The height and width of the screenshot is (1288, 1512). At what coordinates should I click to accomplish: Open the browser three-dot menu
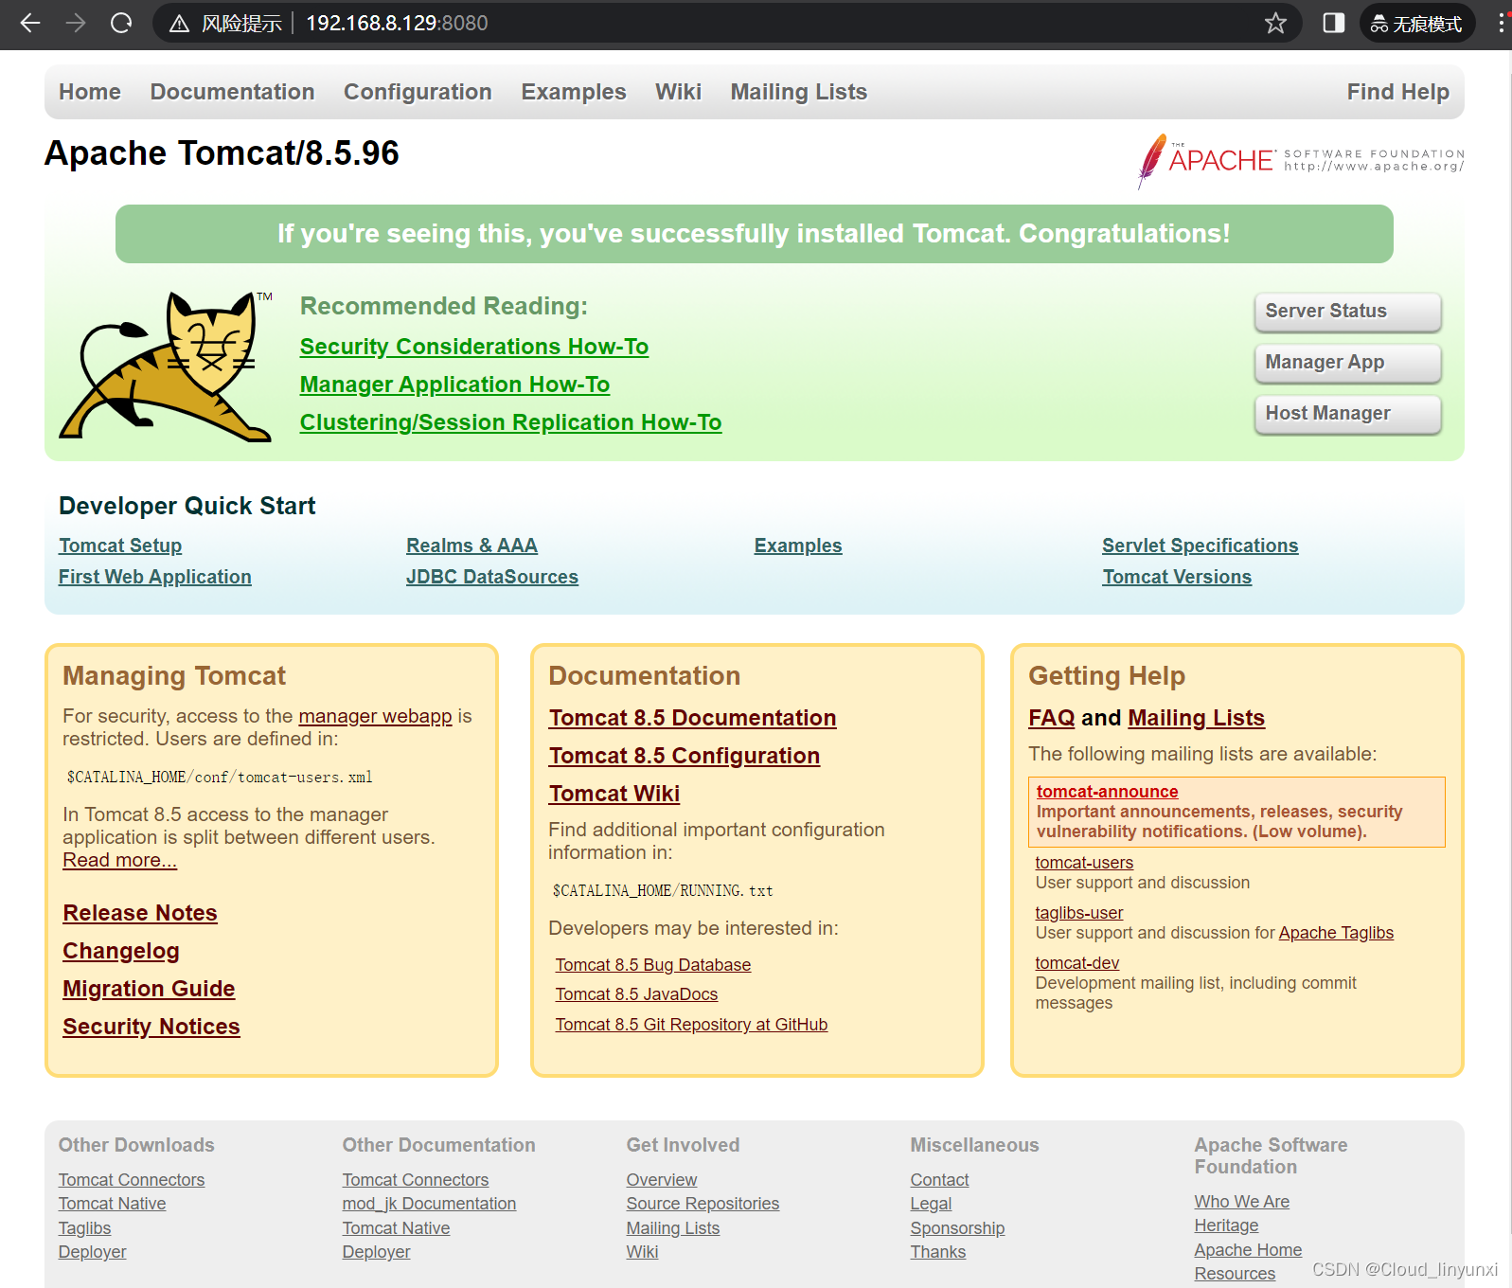pyautogui.click(x=1502, y=23)
